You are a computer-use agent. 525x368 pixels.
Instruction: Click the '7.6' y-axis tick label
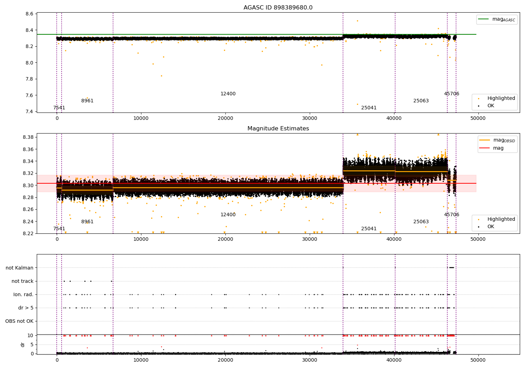[30, 95]
